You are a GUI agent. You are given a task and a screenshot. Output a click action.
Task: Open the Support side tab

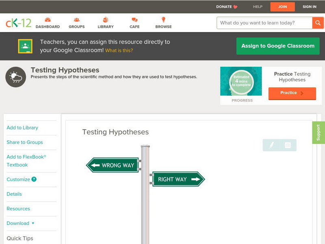pyautogui.click(x=318, y=133)
